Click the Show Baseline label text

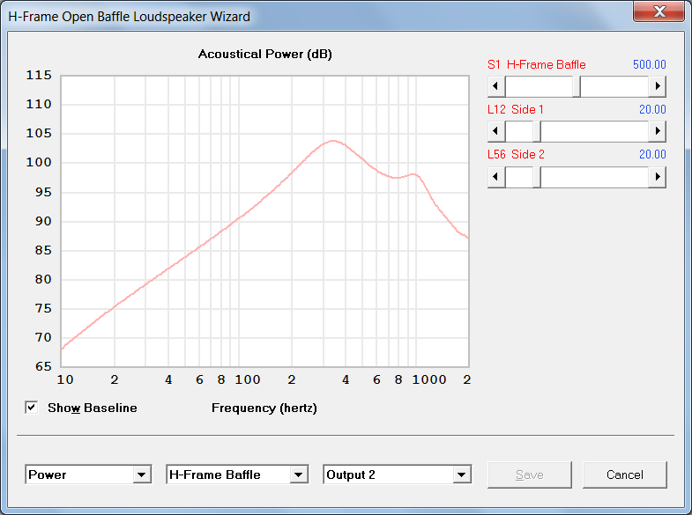click(x=93, y=408)
